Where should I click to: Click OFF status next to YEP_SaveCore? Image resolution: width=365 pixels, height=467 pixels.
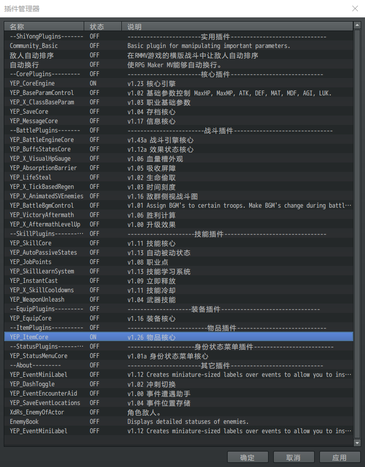pyautogui.click(x=95, y=112)
